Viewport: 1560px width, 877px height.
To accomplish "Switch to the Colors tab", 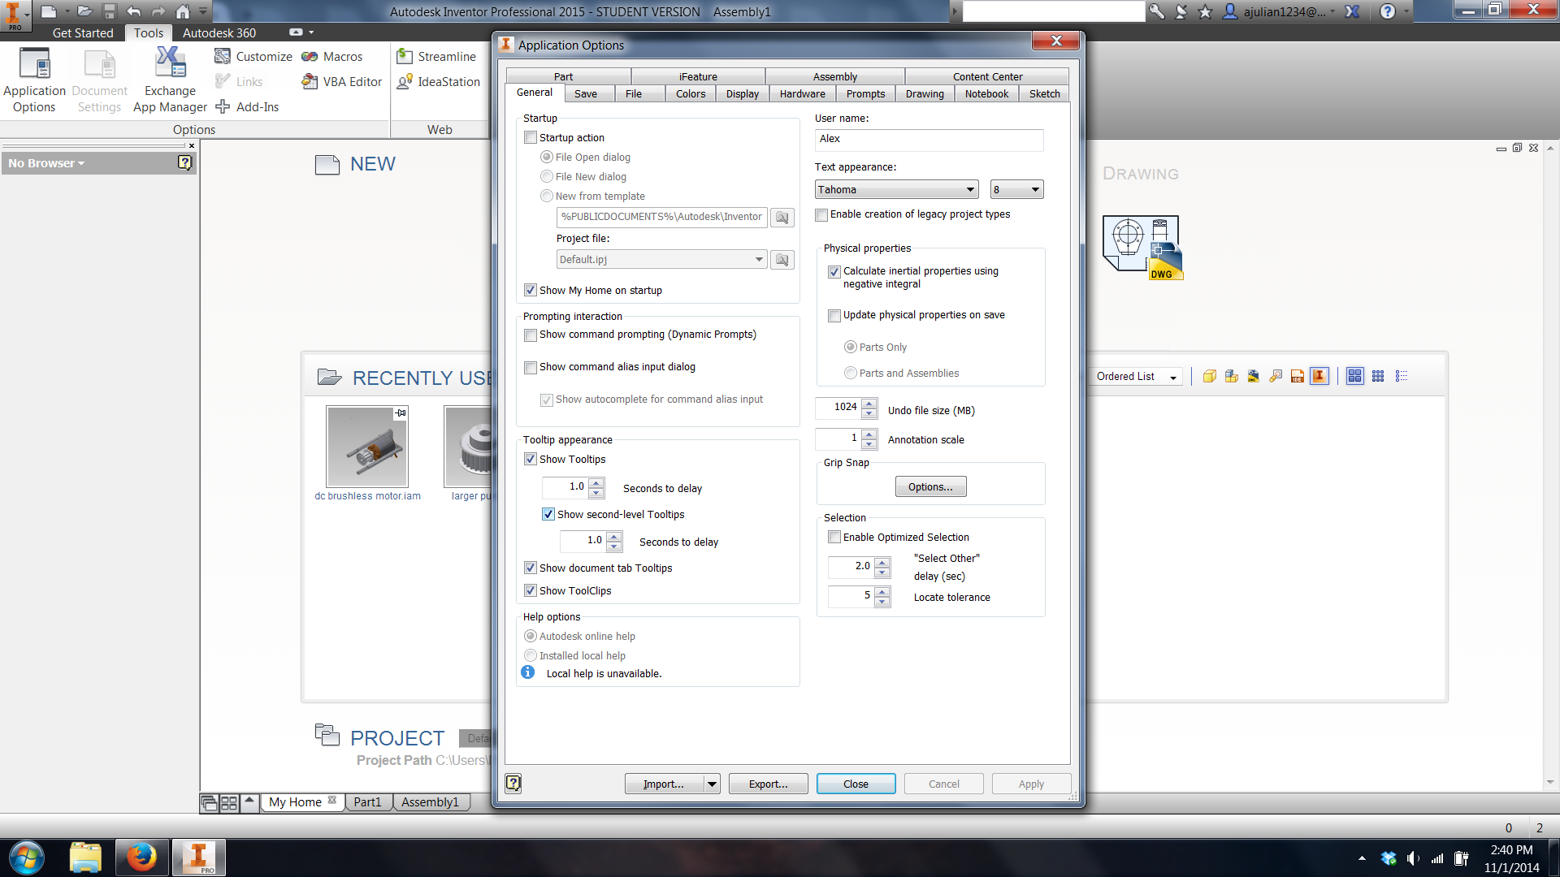I will (689, 93).
